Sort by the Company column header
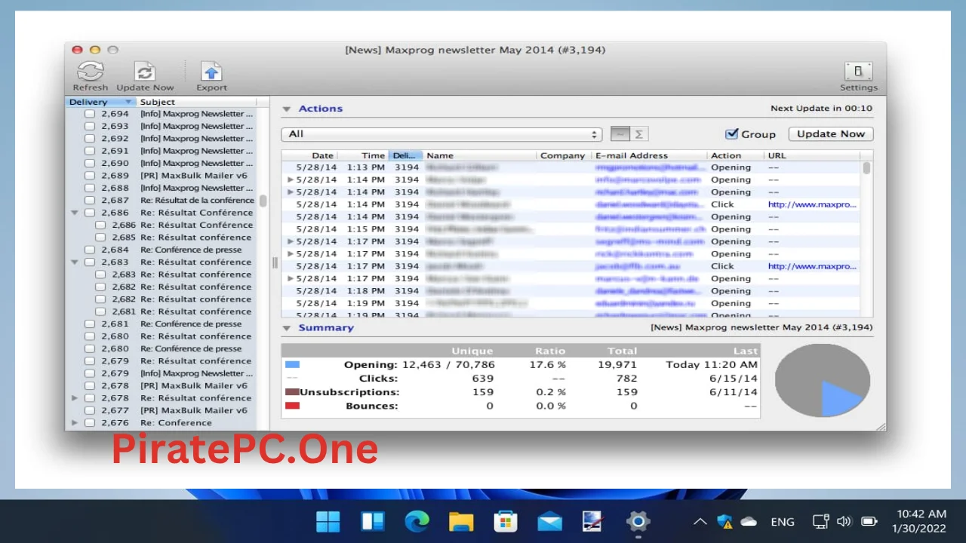This screenshot has width=966, height=543. click(x=564, y=155)
